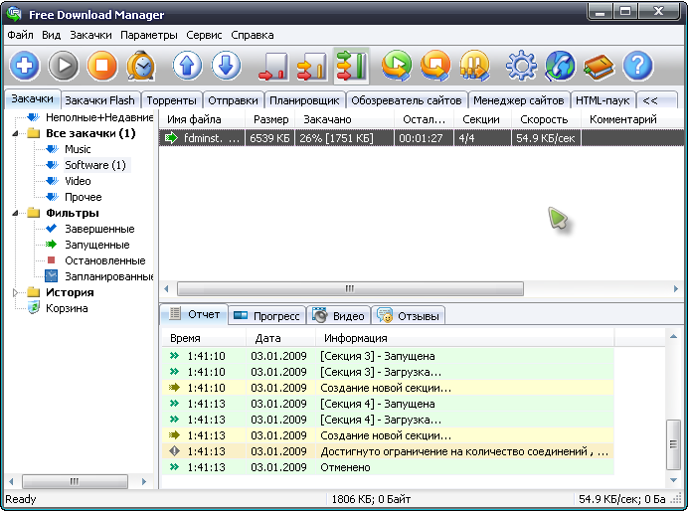
Task: Start downloads with the play toolbar icon
Action: click(x=64, y=66)
